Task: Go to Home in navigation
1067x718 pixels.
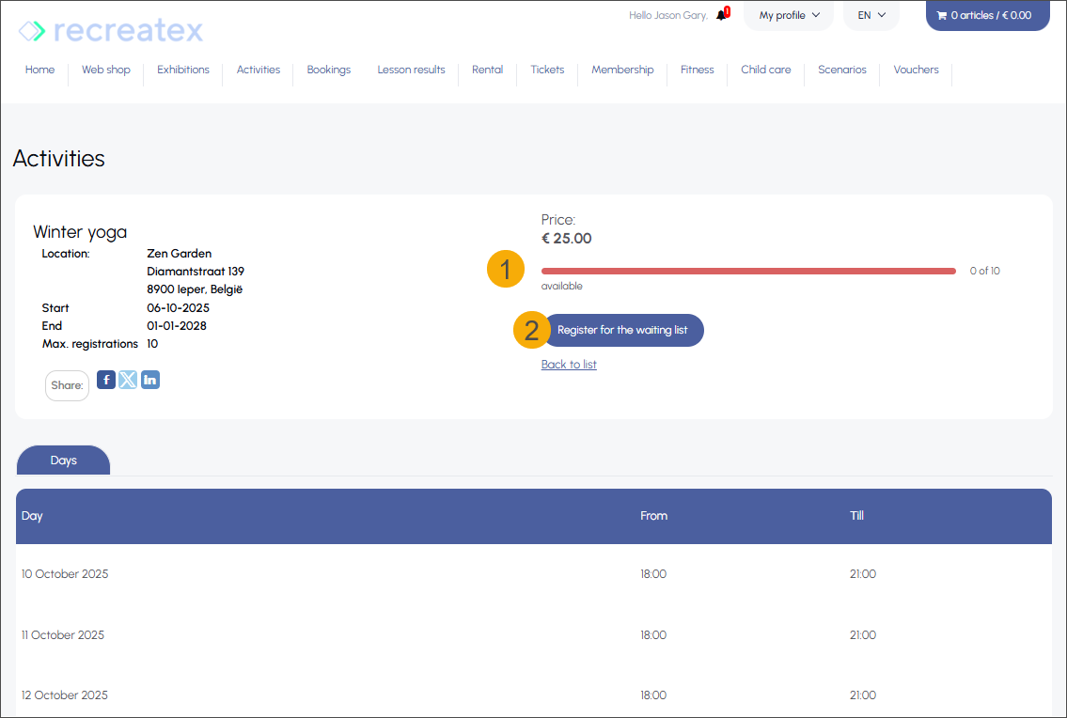Action: [39, 70]
